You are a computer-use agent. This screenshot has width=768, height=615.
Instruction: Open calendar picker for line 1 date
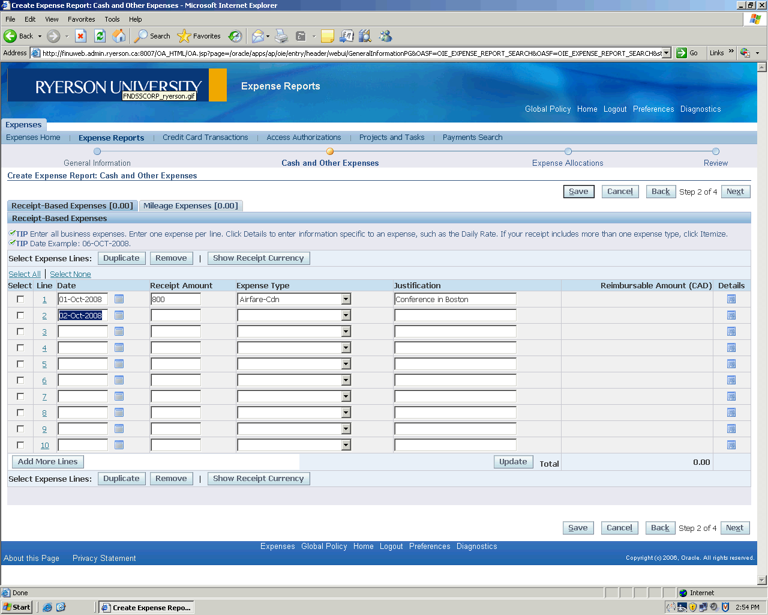click(119, 299)
